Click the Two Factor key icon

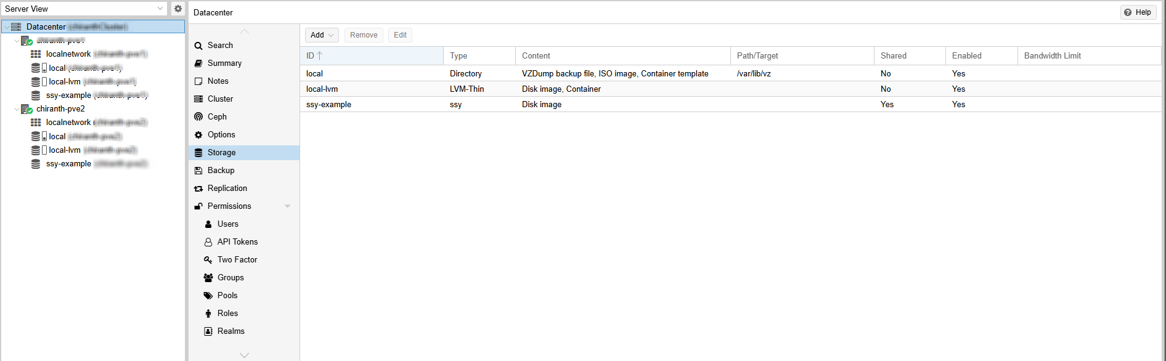[208, 260]
